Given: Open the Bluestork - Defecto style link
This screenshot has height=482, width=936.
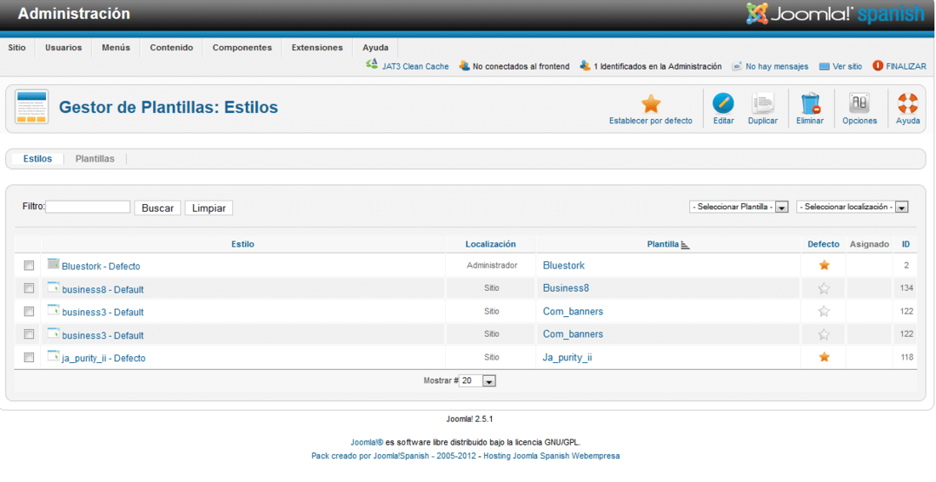Looking at the screenshot, I should click(101, 266).
